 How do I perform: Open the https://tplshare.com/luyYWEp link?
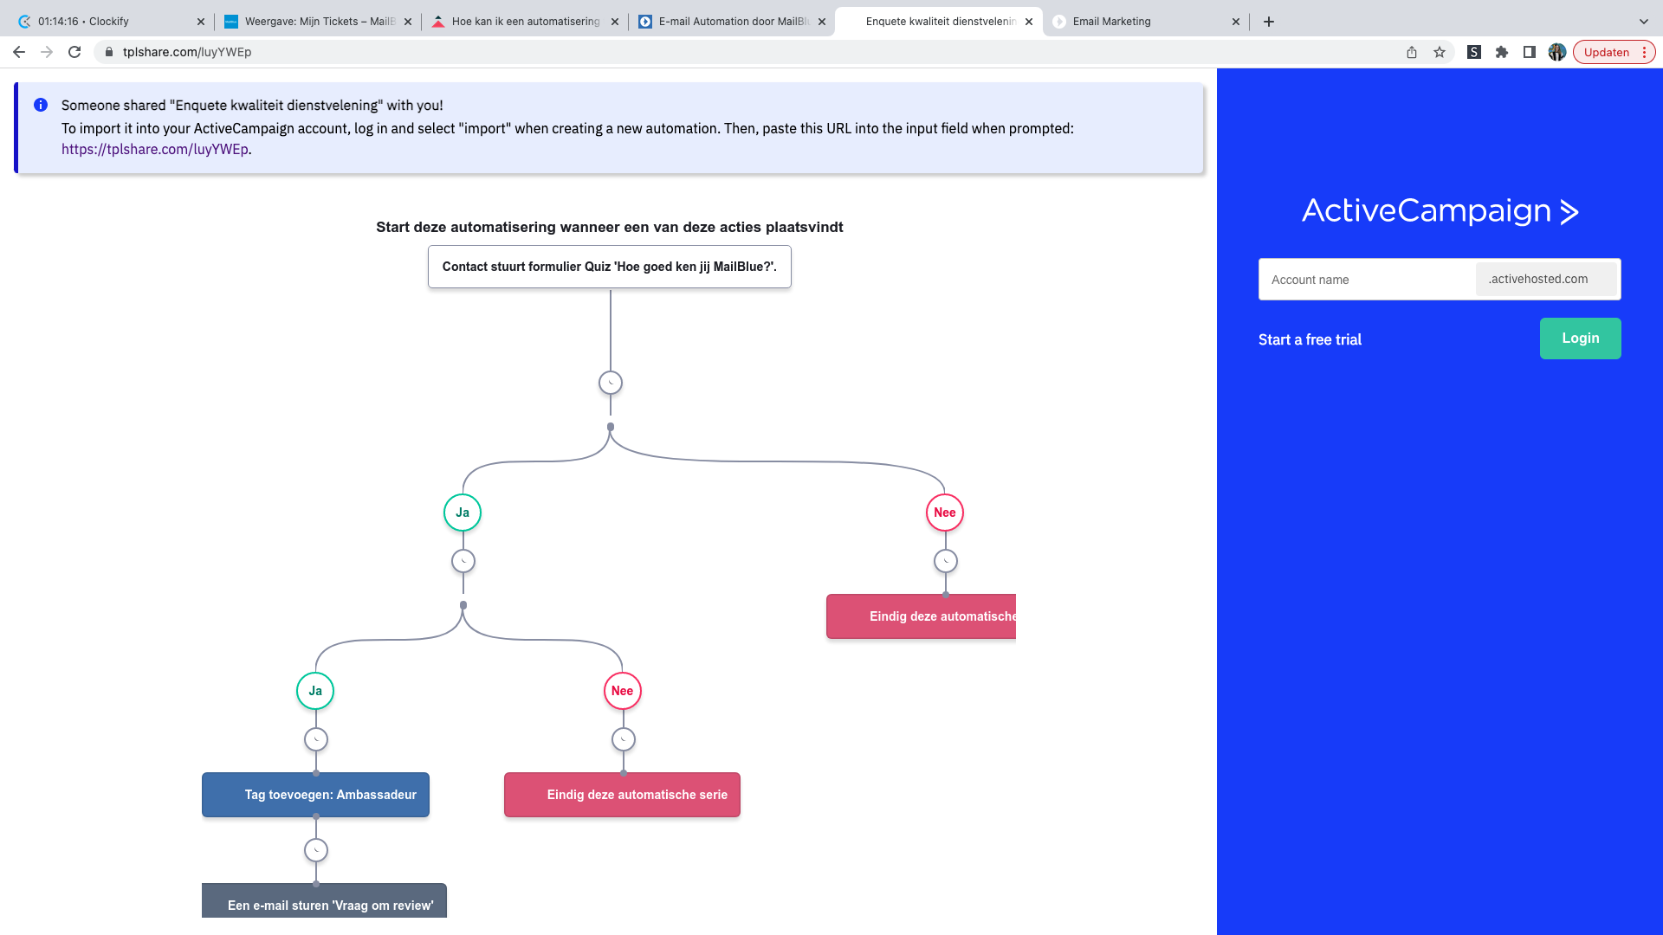(154, 149)
